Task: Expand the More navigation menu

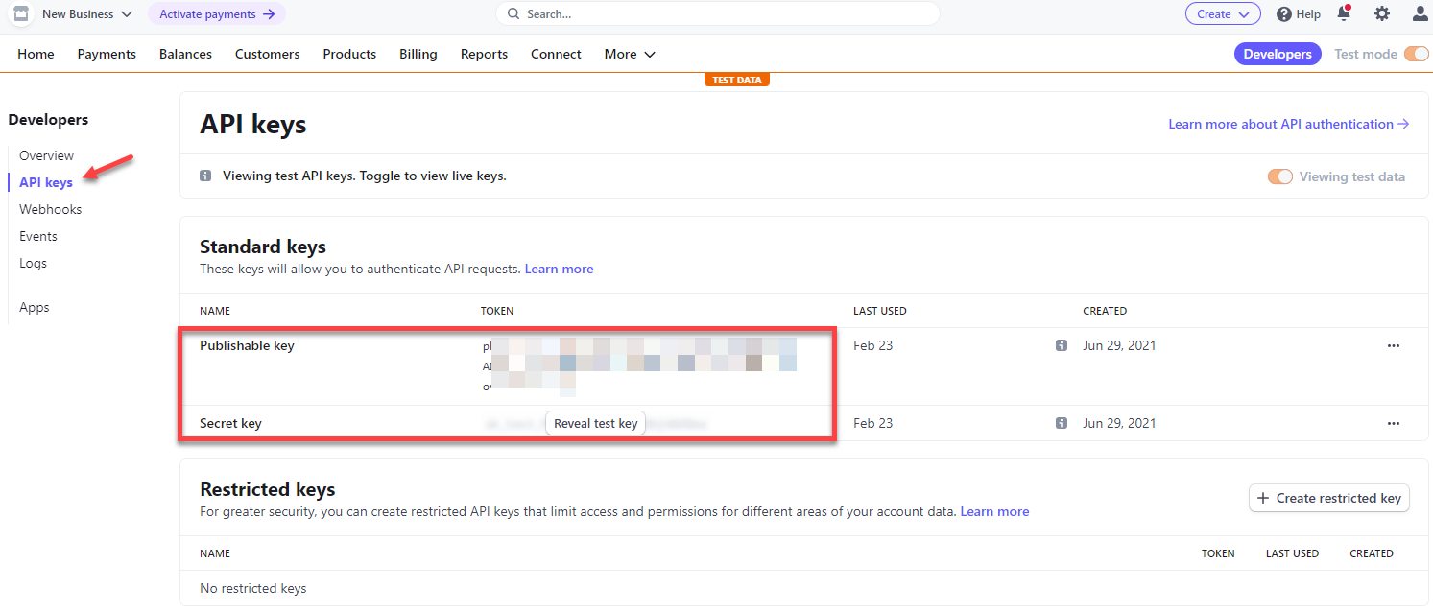Action: (x=630, y=54)
